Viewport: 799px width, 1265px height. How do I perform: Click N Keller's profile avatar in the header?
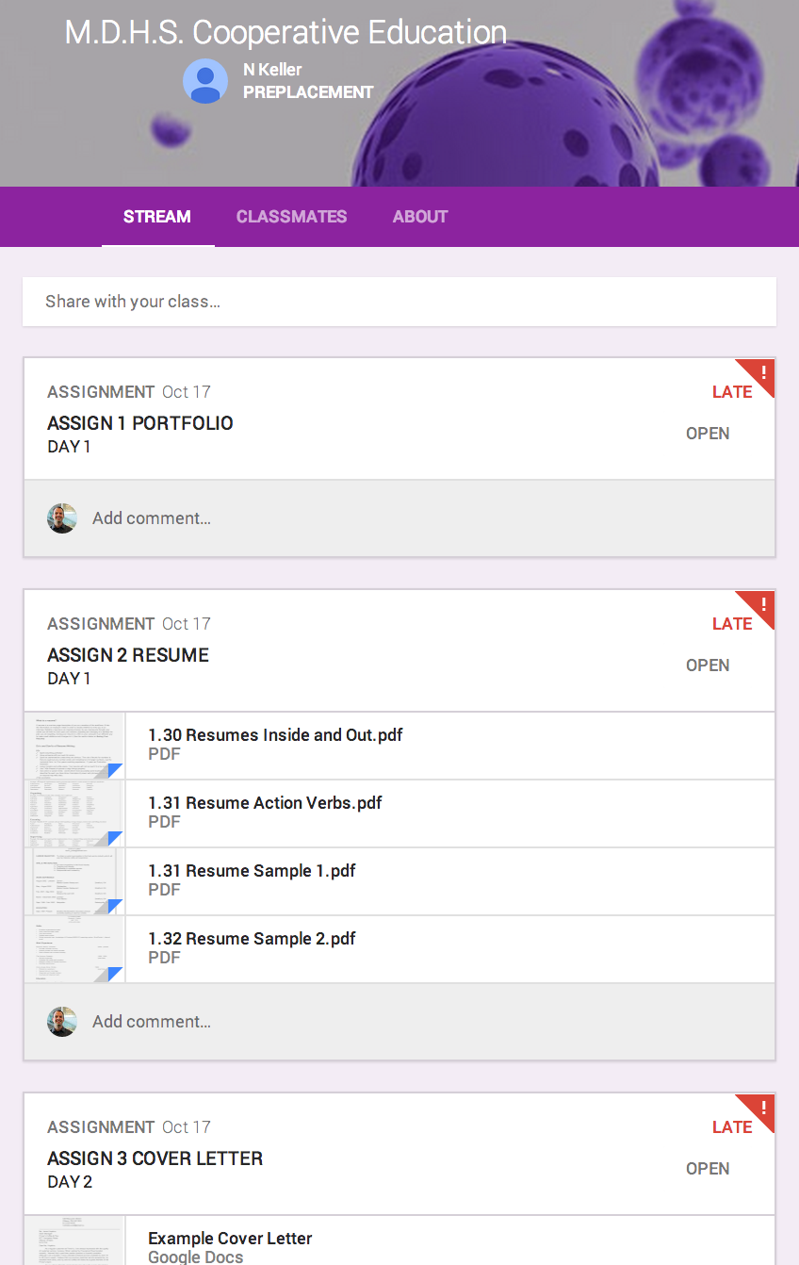point(204,81)
